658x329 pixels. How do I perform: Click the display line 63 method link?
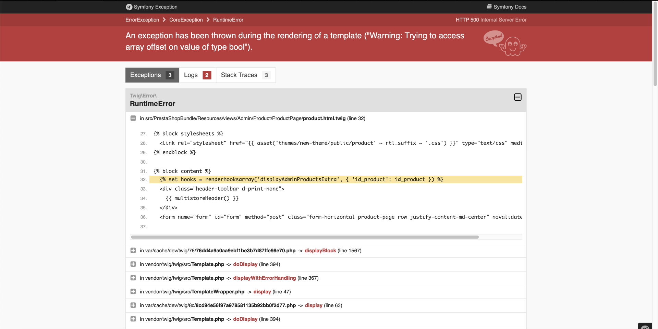pyautogui.click(x=314, y=305)
